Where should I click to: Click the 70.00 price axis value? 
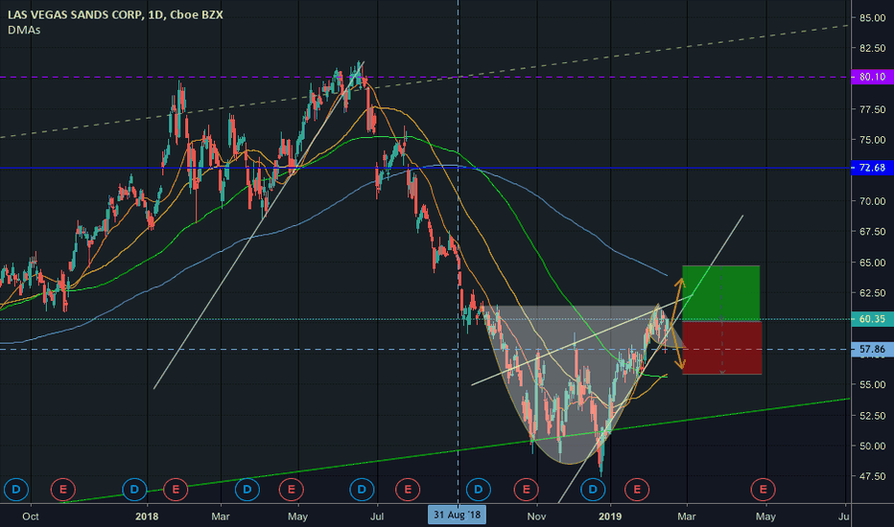[872, 201]
